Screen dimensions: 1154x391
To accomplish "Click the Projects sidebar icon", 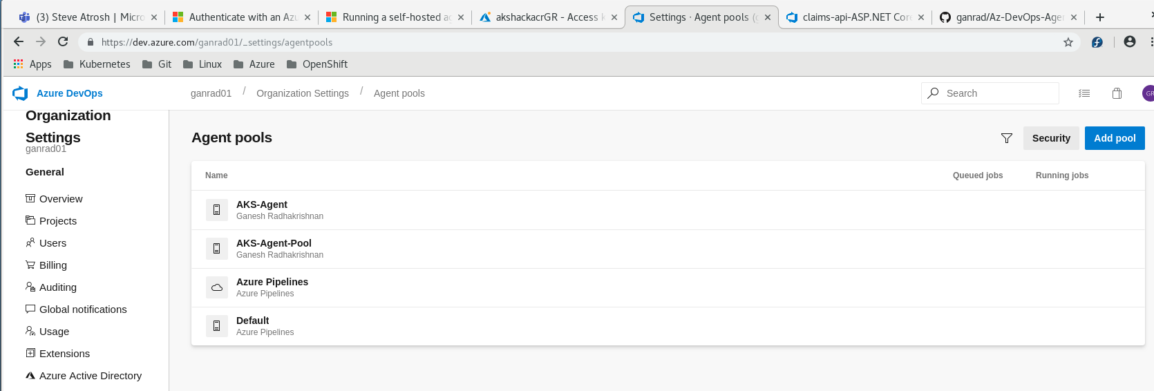I will pos(30,220).
